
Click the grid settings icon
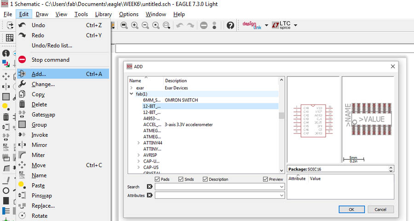[x=10, y=38]
